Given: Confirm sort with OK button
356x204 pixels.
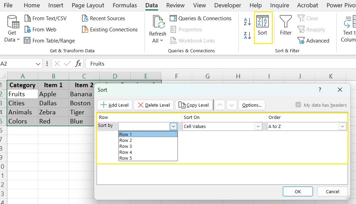Looking at the screenshot, I should pyautogui.click(x=298, y=191).
